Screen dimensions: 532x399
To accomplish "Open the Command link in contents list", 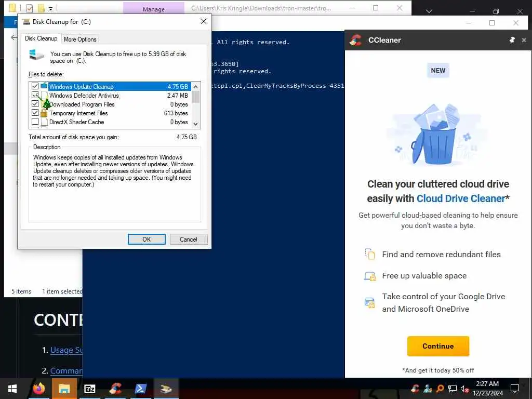I will pos(66,371).
